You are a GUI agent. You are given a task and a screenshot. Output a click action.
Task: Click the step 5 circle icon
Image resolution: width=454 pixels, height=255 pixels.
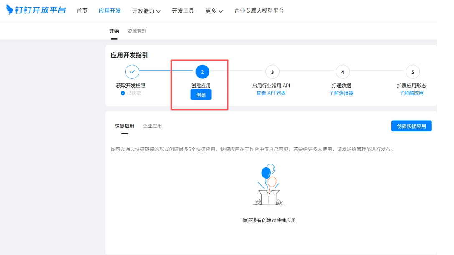(413, 72)
